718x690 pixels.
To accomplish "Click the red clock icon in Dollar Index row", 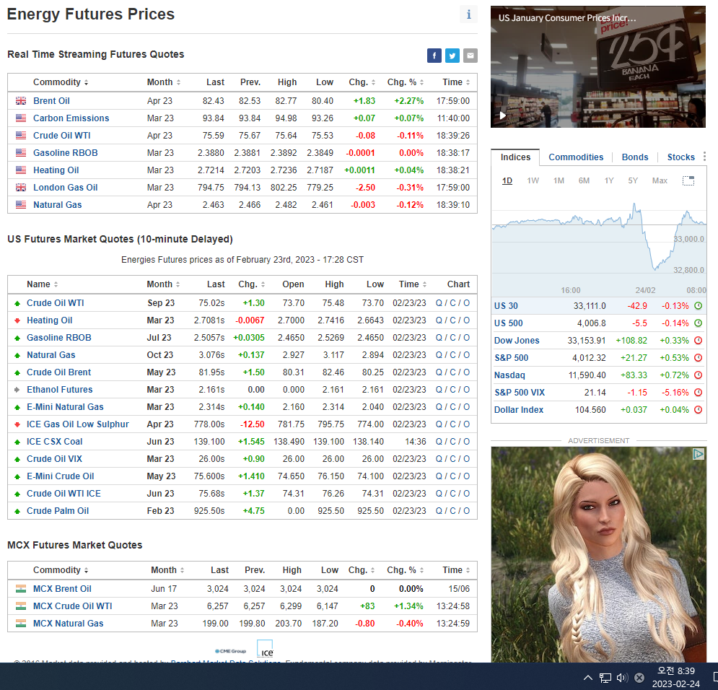I will pyautogui.click(x=699, y=410).
